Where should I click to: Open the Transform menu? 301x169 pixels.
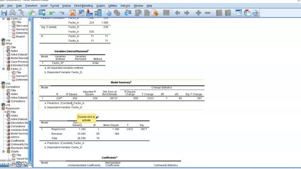pyautogui.click(x=32, y=6)
